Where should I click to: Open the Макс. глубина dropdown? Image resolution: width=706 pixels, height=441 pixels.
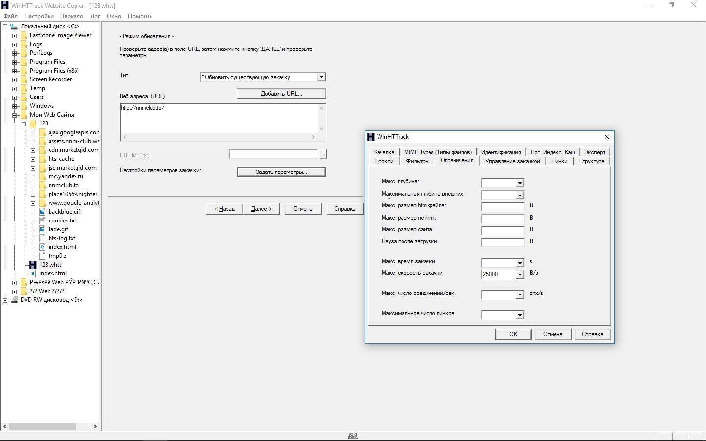click(520, 183)
